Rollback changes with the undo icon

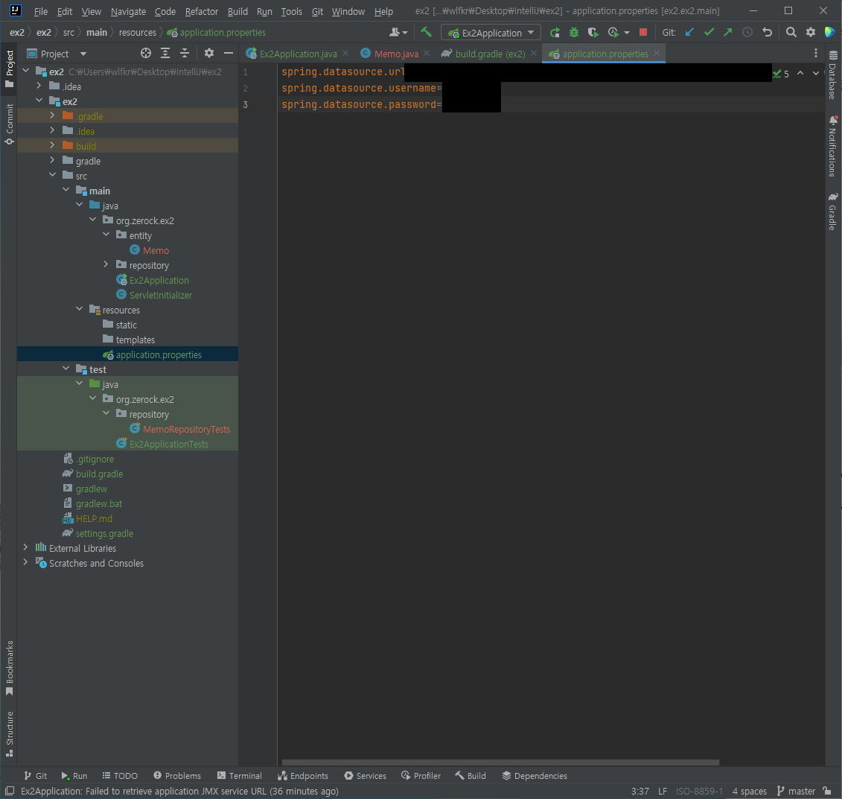[768, 32]
